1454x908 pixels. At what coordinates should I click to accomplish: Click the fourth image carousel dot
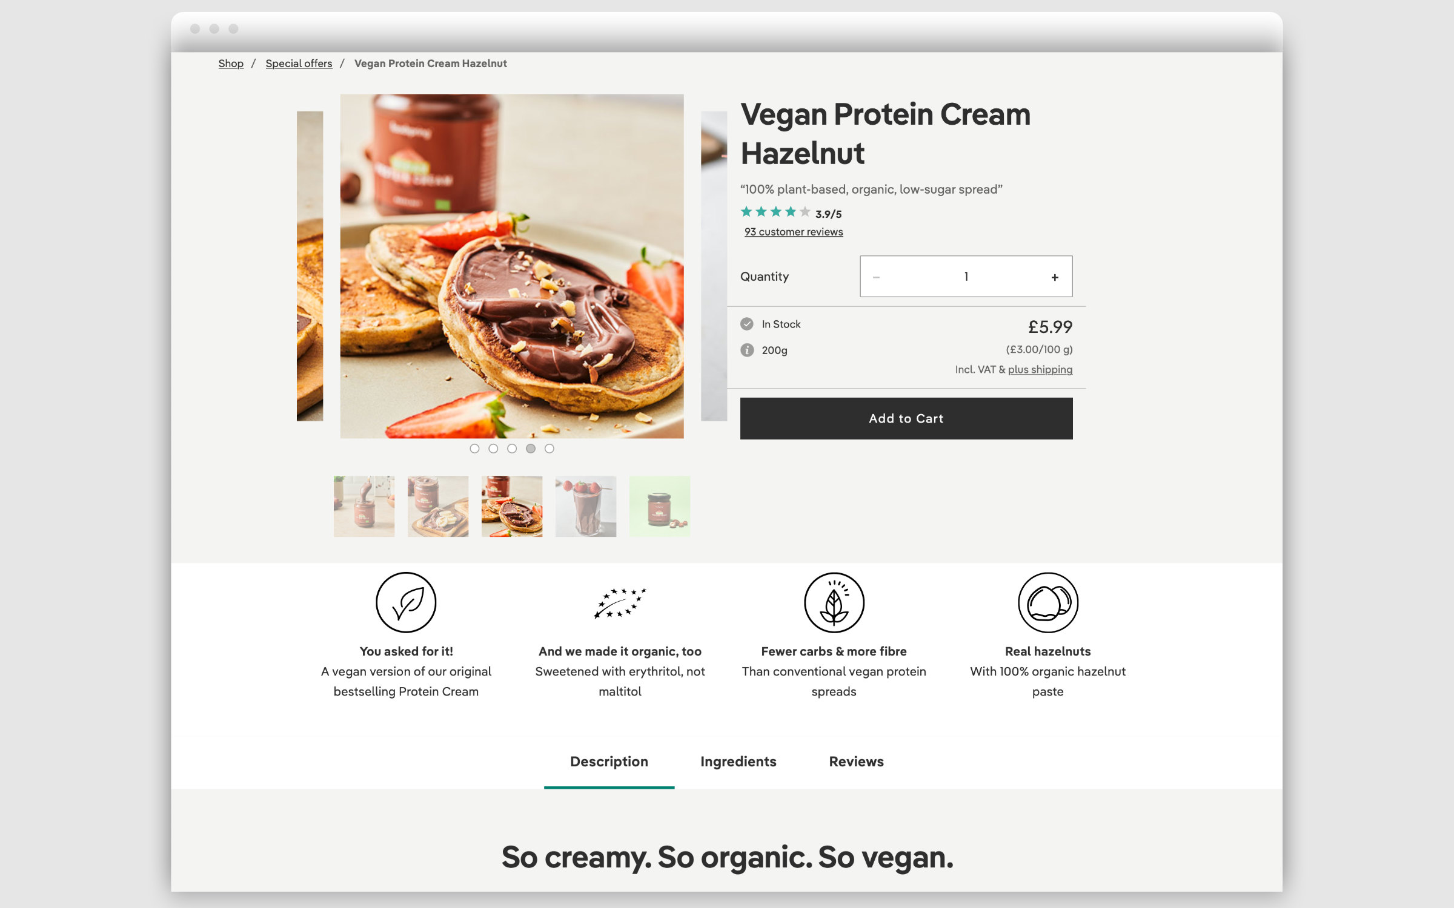529,448
